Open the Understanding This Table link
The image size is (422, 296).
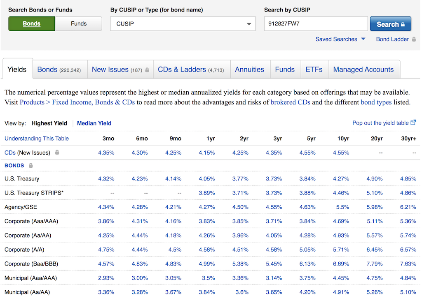pyautogui.click(x=37, y=139)
